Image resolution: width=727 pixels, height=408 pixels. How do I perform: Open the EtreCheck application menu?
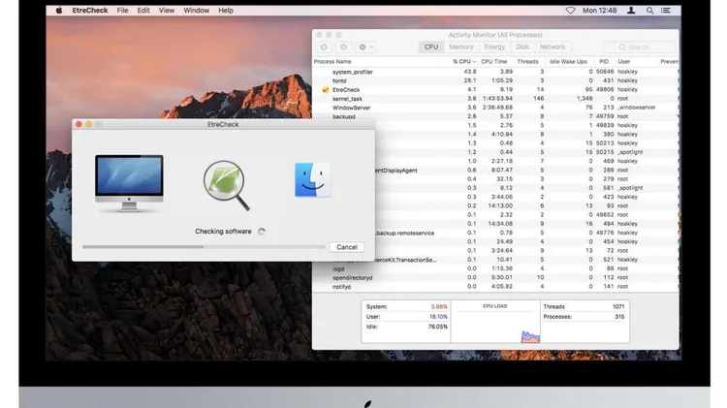point(90,11)
